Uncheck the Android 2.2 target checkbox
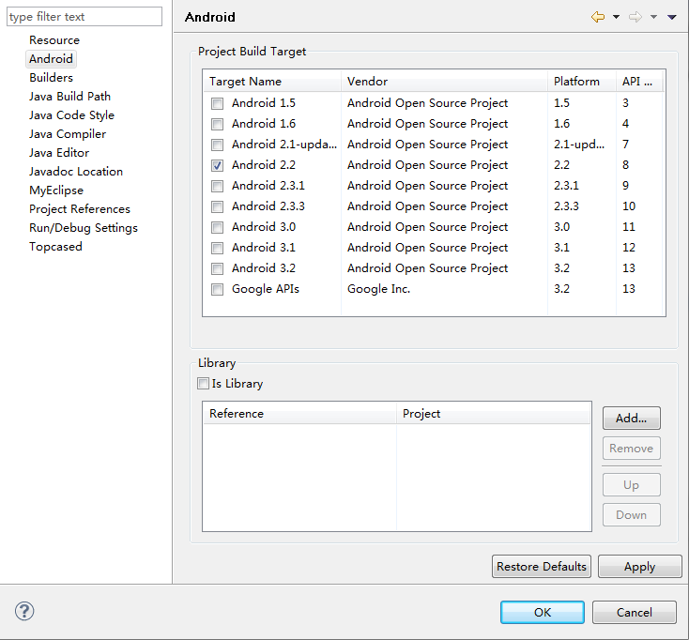689x640 pixels. (217, 165)
